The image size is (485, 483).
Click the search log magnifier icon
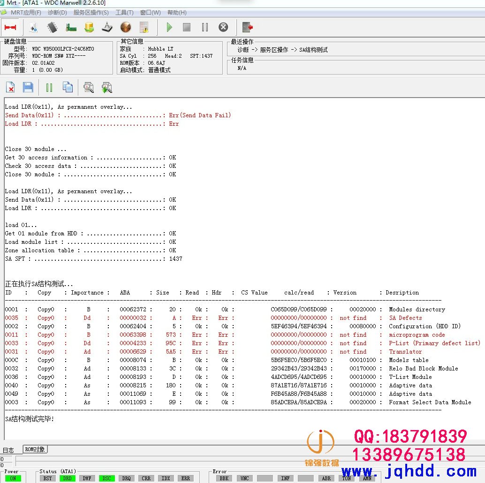tap(89, 88)
